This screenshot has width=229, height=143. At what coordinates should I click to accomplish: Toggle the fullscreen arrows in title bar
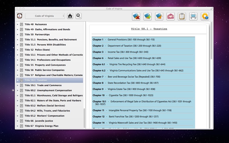(212, 9)
